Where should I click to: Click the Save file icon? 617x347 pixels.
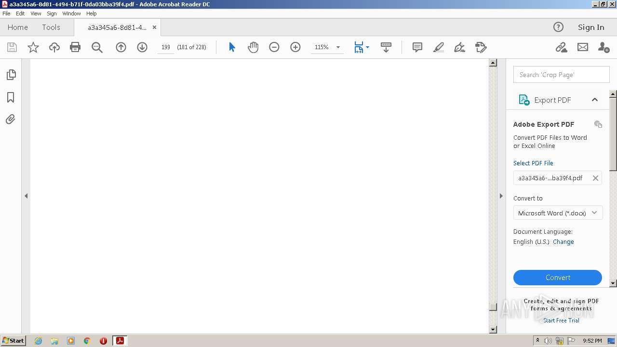click(12, 47)
